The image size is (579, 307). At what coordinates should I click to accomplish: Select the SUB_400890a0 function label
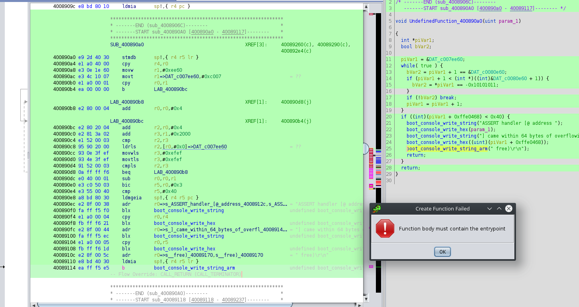coord(127,45)
